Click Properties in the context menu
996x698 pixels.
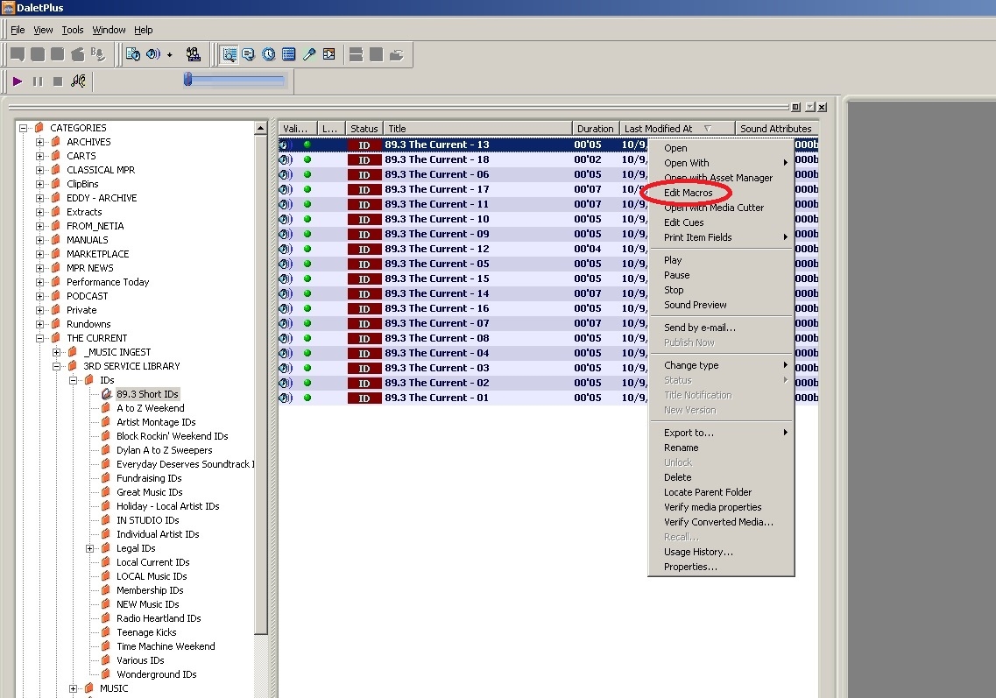pyautogui.click(x=690, y=568)
